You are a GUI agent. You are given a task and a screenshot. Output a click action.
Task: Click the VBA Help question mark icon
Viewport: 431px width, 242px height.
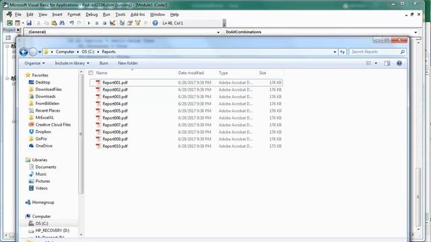click(155, 23)
